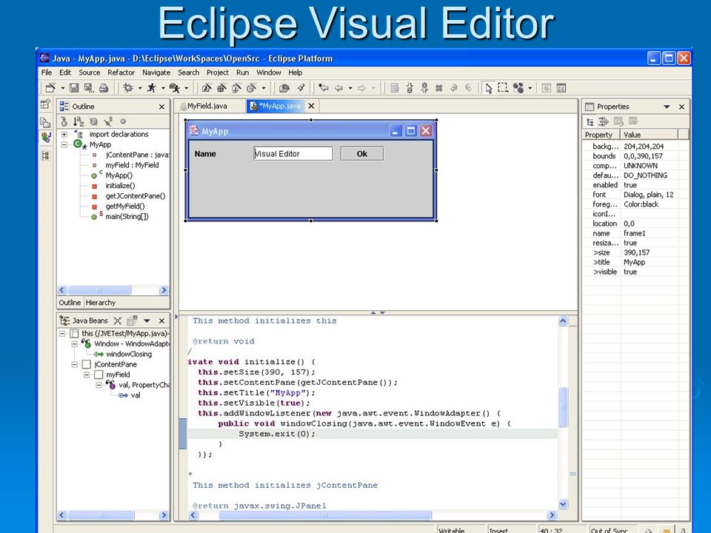
Task: Click the background value 204,204,204
Action: coord(644,147)
